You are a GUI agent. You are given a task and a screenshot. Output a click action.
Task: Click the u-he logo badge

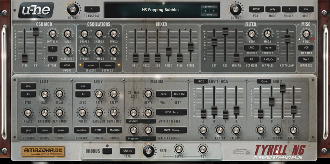tap(36, 10)
